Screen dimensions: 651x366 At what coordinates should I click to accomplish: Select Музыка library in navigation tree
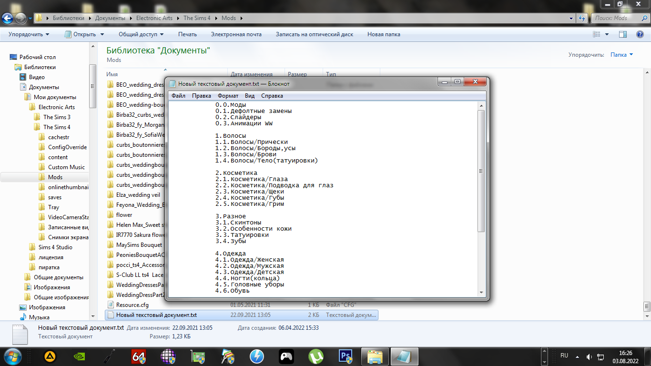[x=39, y=317]
